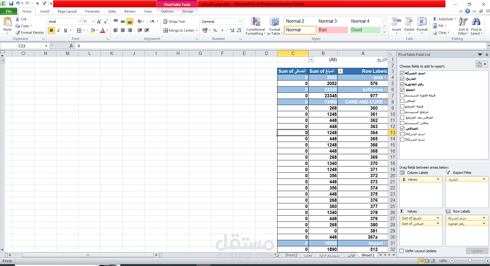Switch to the Page Layout tab
The height and width of the screenshot is (266, 490).
[x=67, y=11]
